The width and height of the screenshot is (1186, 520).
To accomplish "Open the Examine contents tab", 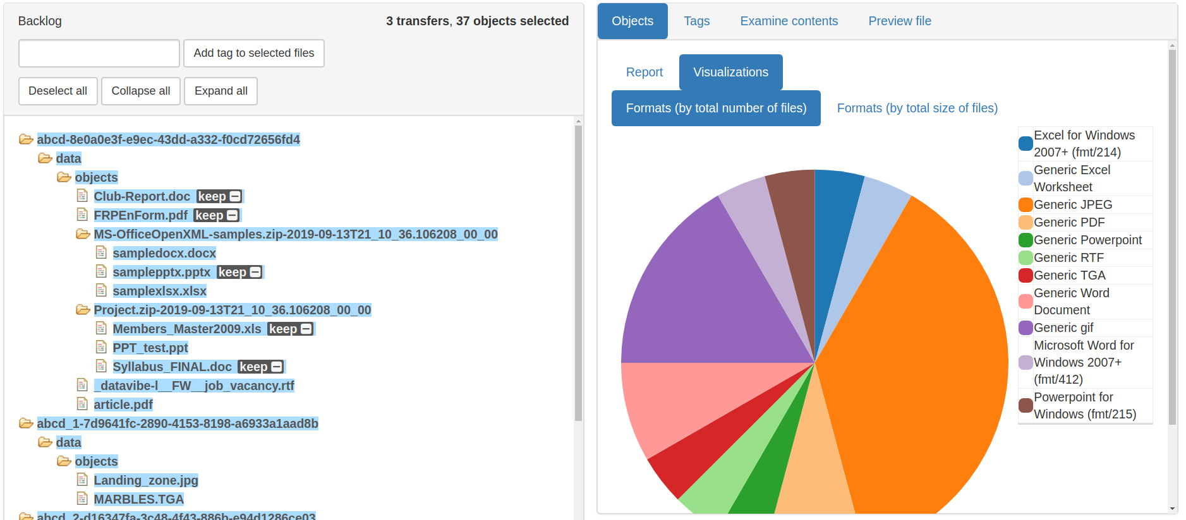I will coord(789,21).
